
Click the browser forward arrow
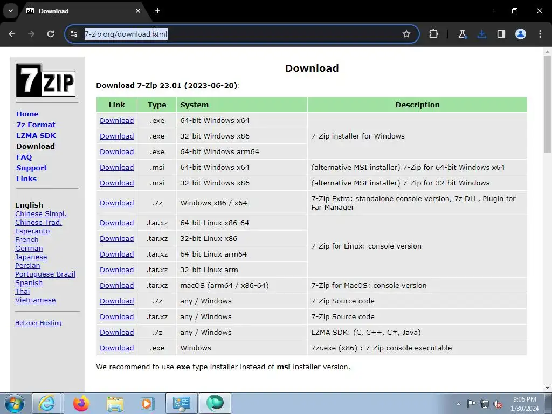pos(31,34)
